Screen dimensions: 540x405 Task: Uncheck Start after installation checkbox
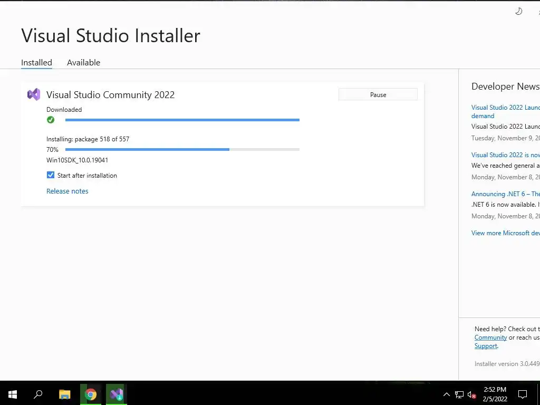point(51,175)
